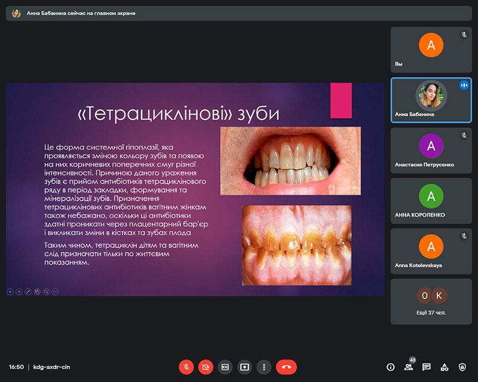478x382 pixels.
Task: Open the Activities shapes icon
Action: (x=444, y=367)
